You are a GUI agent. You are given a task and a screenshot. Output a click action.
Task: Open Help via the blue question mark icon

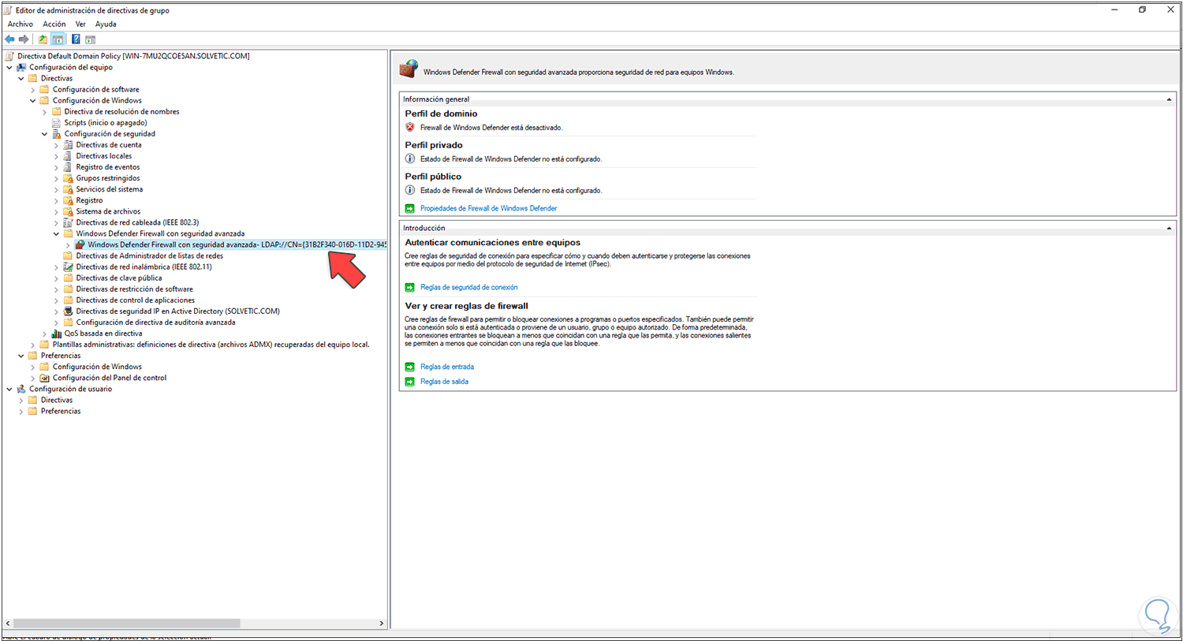click(76, 39)
